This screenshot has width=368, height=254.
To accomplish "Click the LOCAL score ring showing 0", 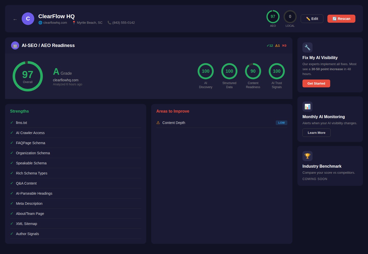I will [290, 17].
